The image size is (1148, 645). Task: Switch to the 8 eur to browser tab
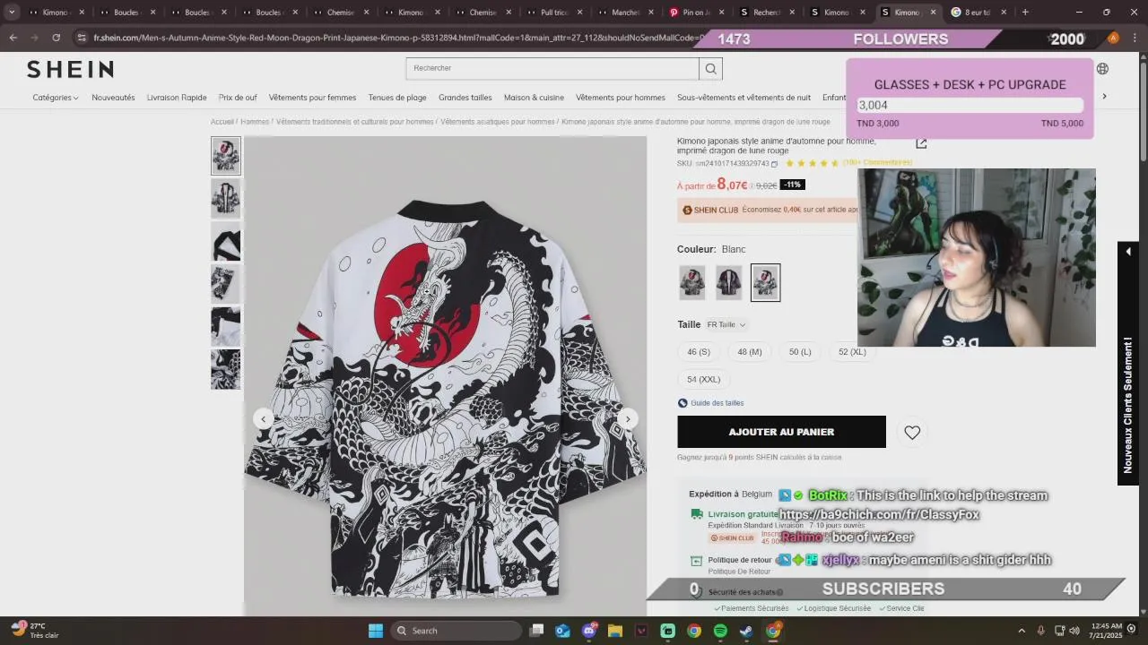pyautogui.click(x=977, y=13)
